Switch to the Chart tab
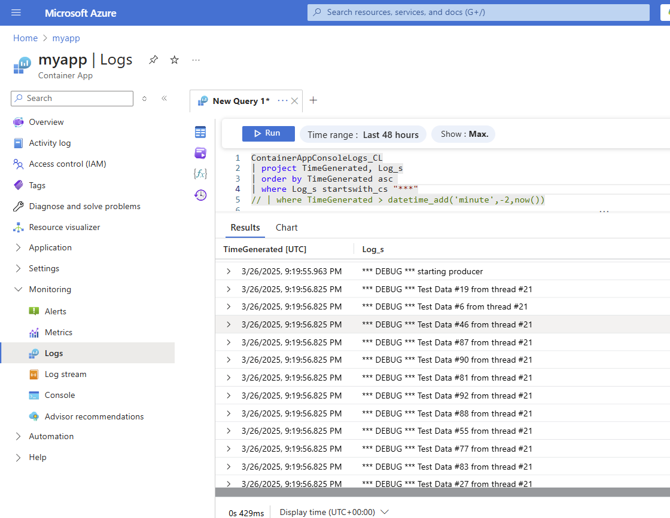This screenshot has width=670, height=518. coord(287,228)
